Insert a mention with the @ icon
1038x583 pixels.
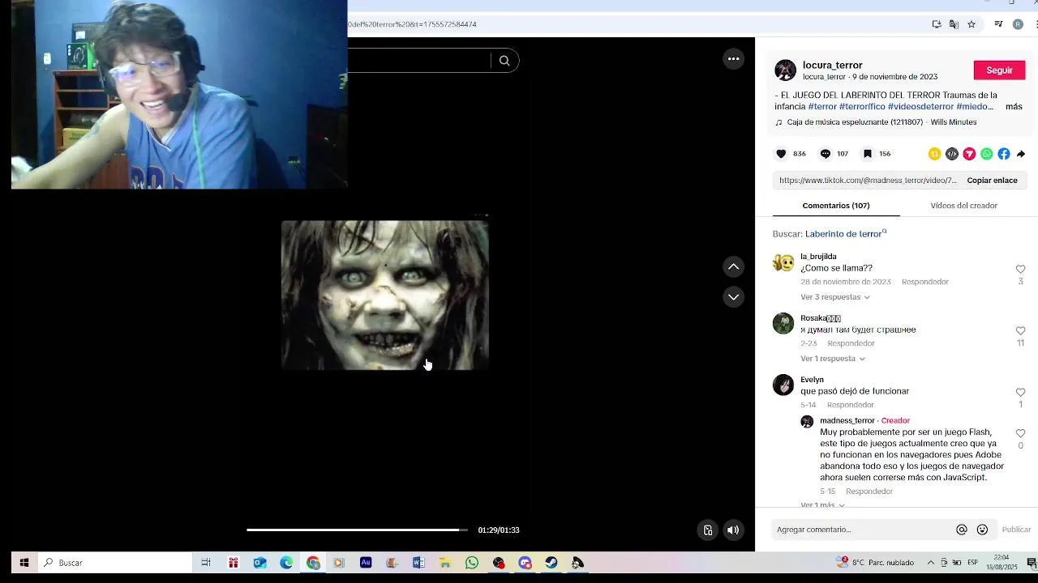pyautogui.click(x=962, y=530)
